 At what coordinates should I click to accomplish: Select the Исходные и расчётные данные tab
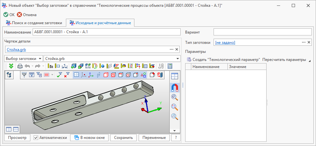[100, 23]
